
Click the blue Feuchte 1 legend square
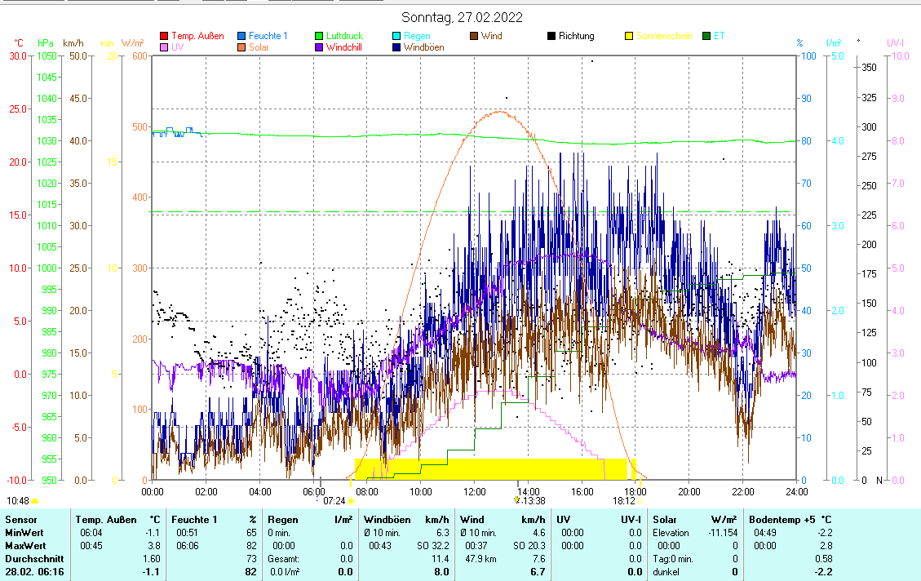point(241,36)
